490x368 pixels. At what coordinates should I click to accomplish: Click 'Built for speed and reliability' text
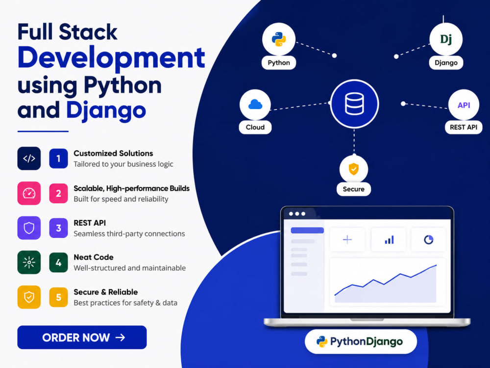121,199
